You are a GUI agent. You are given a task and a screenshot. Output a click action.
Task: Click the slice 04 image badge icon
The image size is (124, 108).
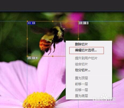85,23
